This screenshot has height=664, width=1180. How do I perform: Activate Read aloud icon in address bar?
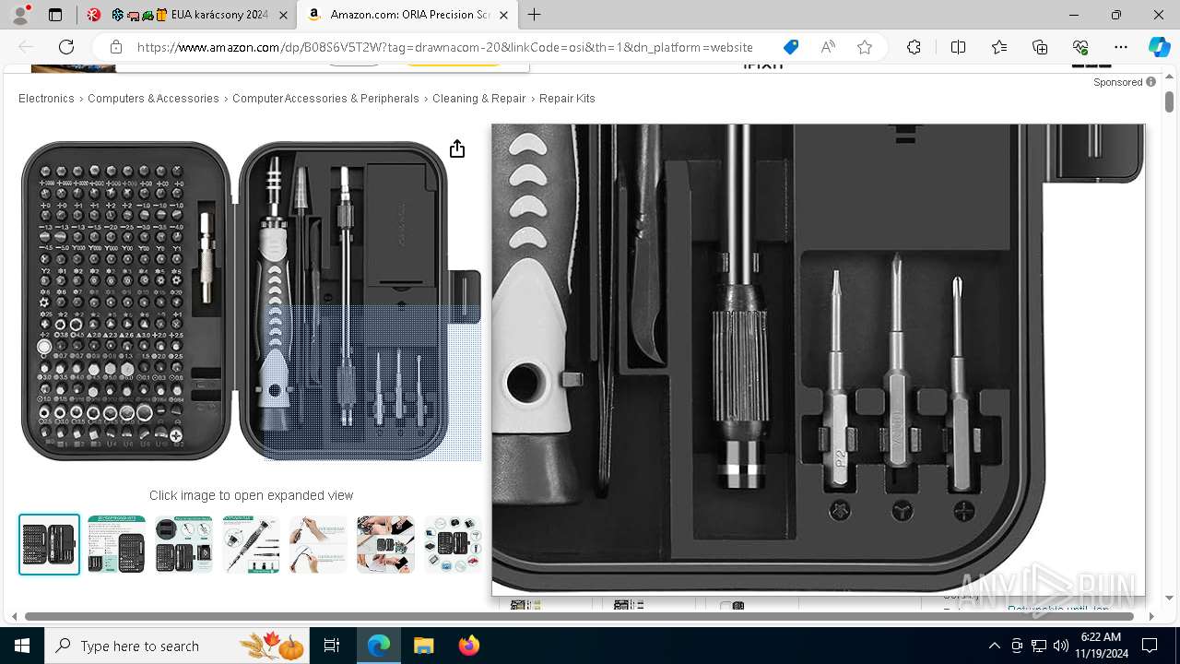tap(828, 47)
